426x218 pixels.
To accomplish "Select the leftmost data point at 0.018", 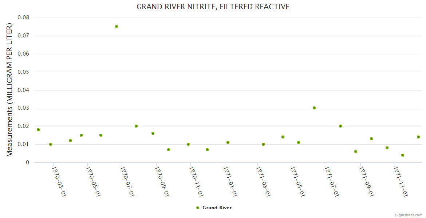I will pos(38,130).
